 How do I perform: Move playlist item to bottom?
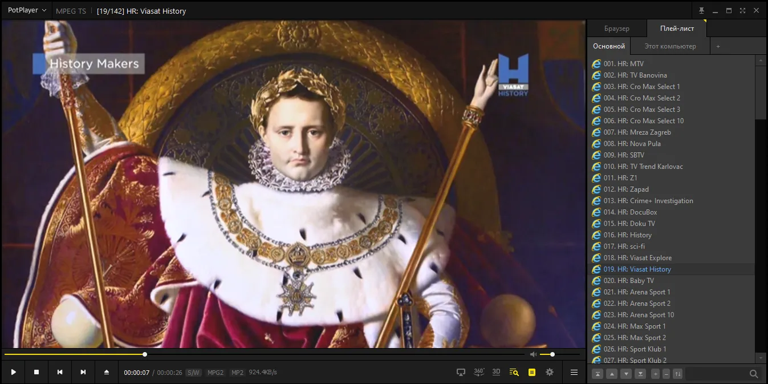640,374
